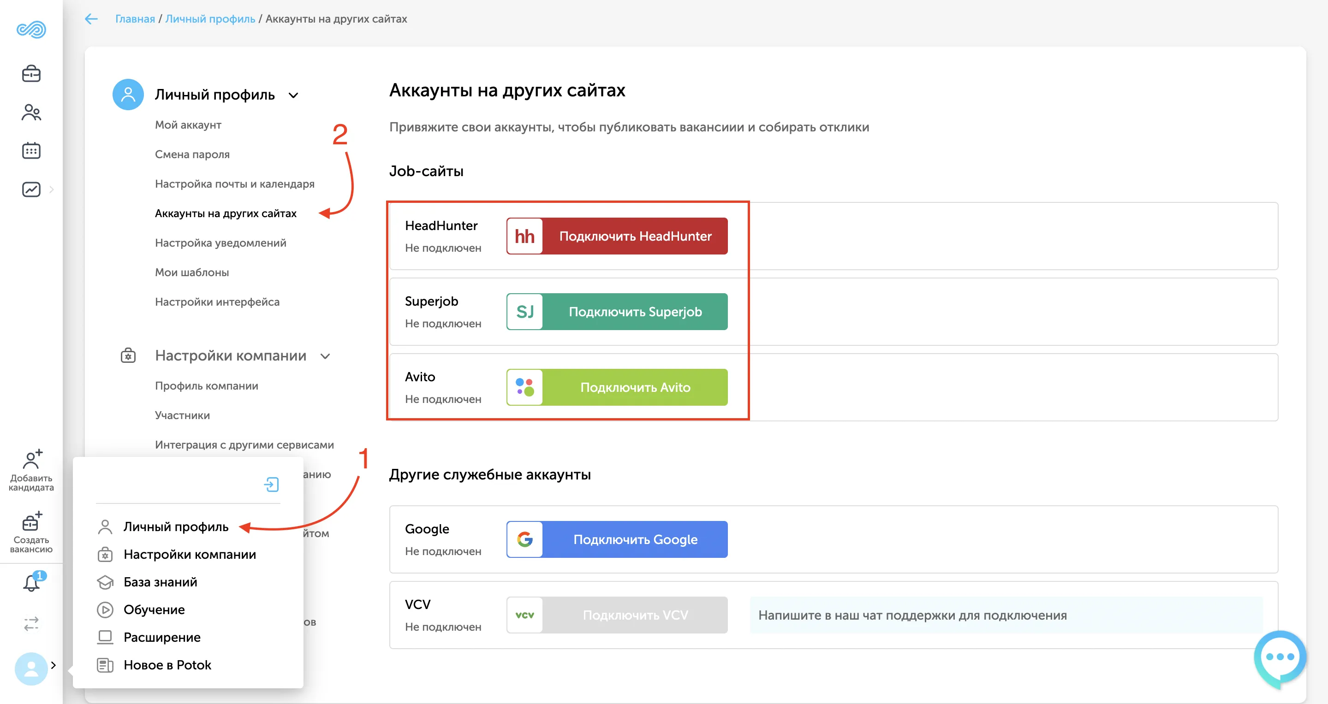
Task: Click graduation cap icon beside База знаний
Action: [x=105, y=582]
